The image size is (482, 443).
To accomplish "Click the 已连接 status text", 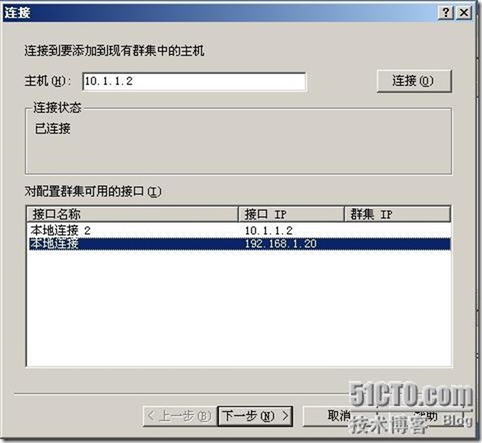I will 53,129.
